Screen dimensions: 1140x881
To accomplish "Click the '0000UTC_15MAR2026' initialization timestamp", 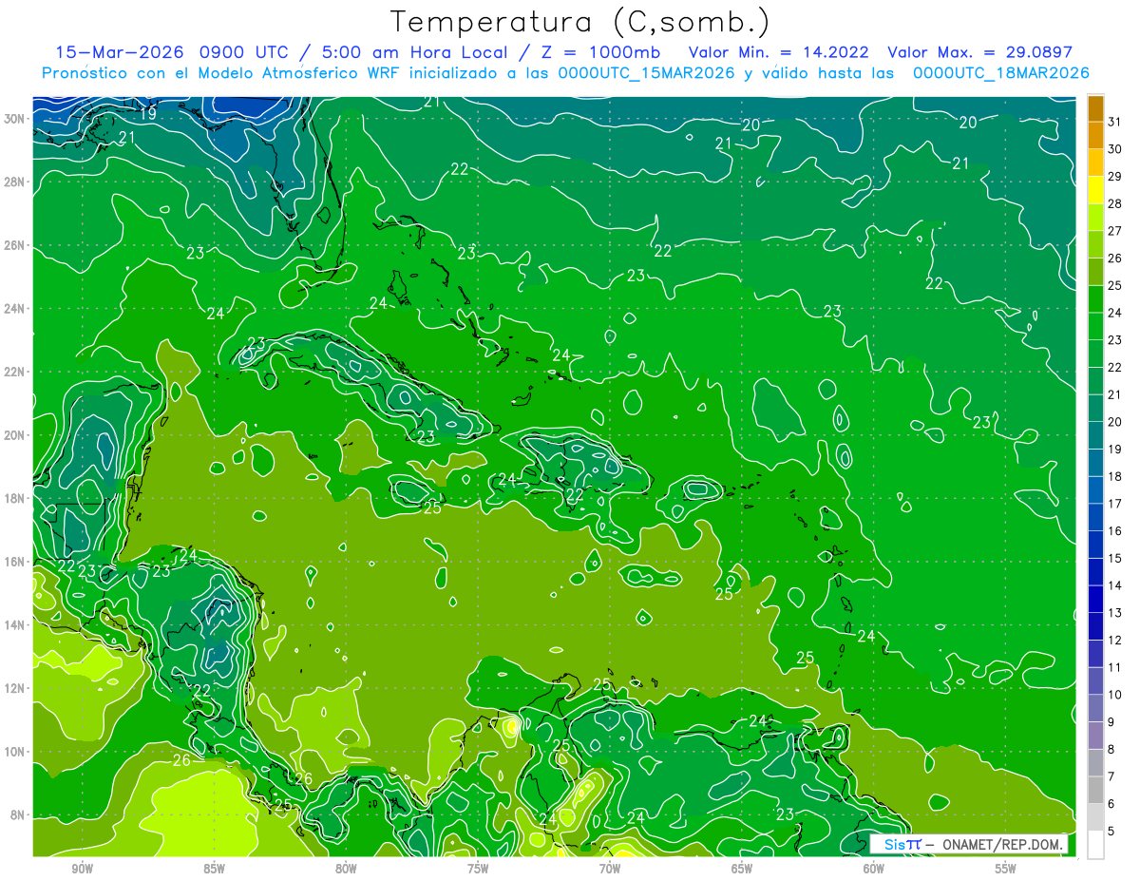I will point(646,73).
